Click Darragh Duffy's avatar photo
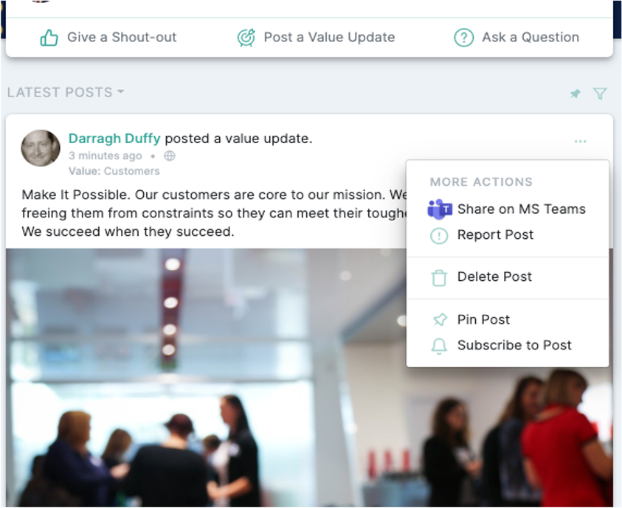Screen dimensions: 622x508 41,147
